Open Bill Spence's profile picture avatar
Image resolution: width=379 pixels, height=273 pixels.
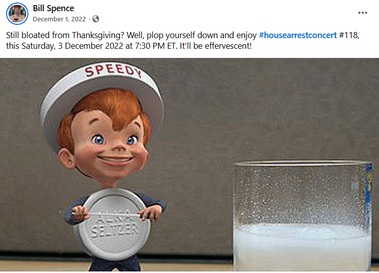click(17, 14)
